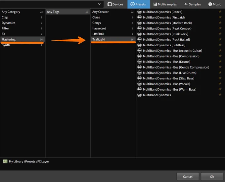This screenshot has height=182, width=225.
Task: Click preset icon for Bus (Gentle Compression)
Action: tap(140, 67)
